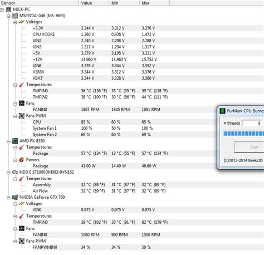
Task: Click the HDD Temperatures thermometer icon
Action: 22,179
